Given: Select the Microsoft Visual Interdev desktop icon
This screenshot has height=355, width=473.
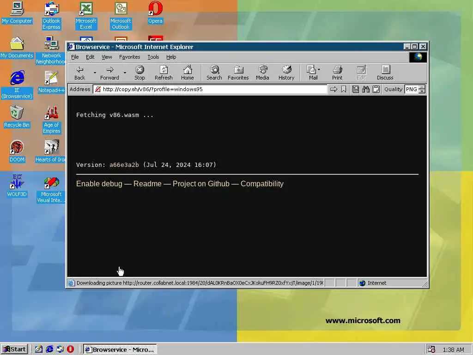Looking at the screenshot, I should click(51, 189).
